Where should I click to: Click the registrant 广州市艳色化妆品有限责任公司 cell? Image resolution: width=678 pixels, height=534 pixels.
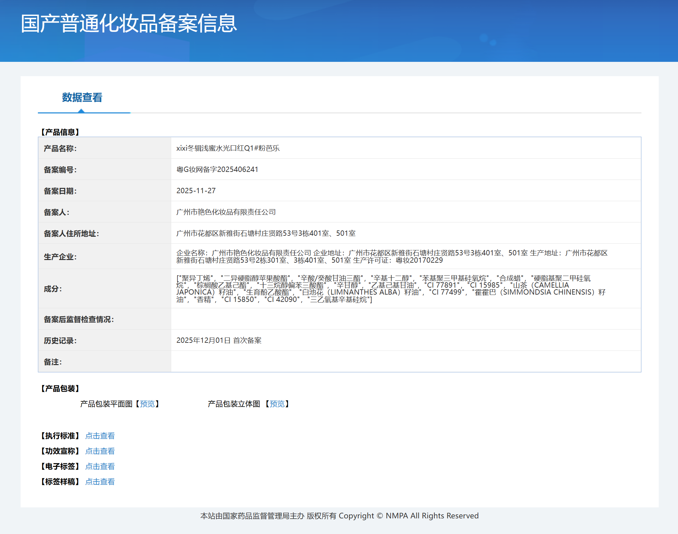(406, 212)
